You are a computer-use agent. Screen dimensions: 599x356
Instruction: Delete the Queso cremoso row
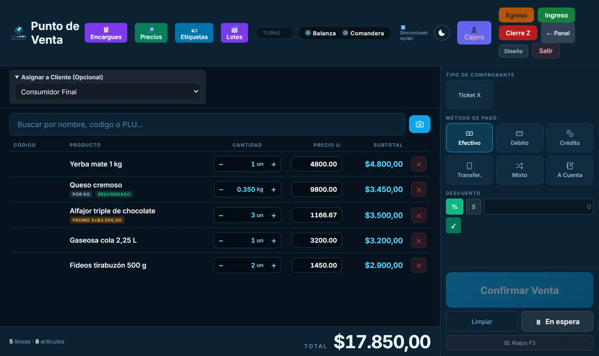[419, 190]
